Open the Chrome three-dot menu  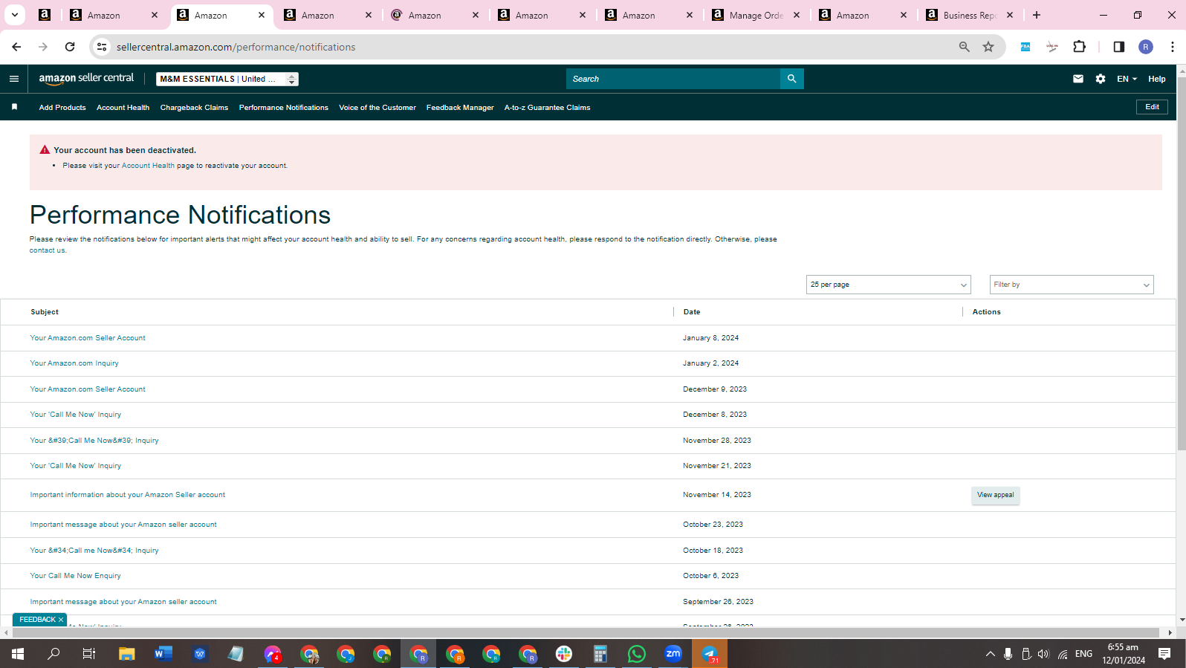[1173, 47]
